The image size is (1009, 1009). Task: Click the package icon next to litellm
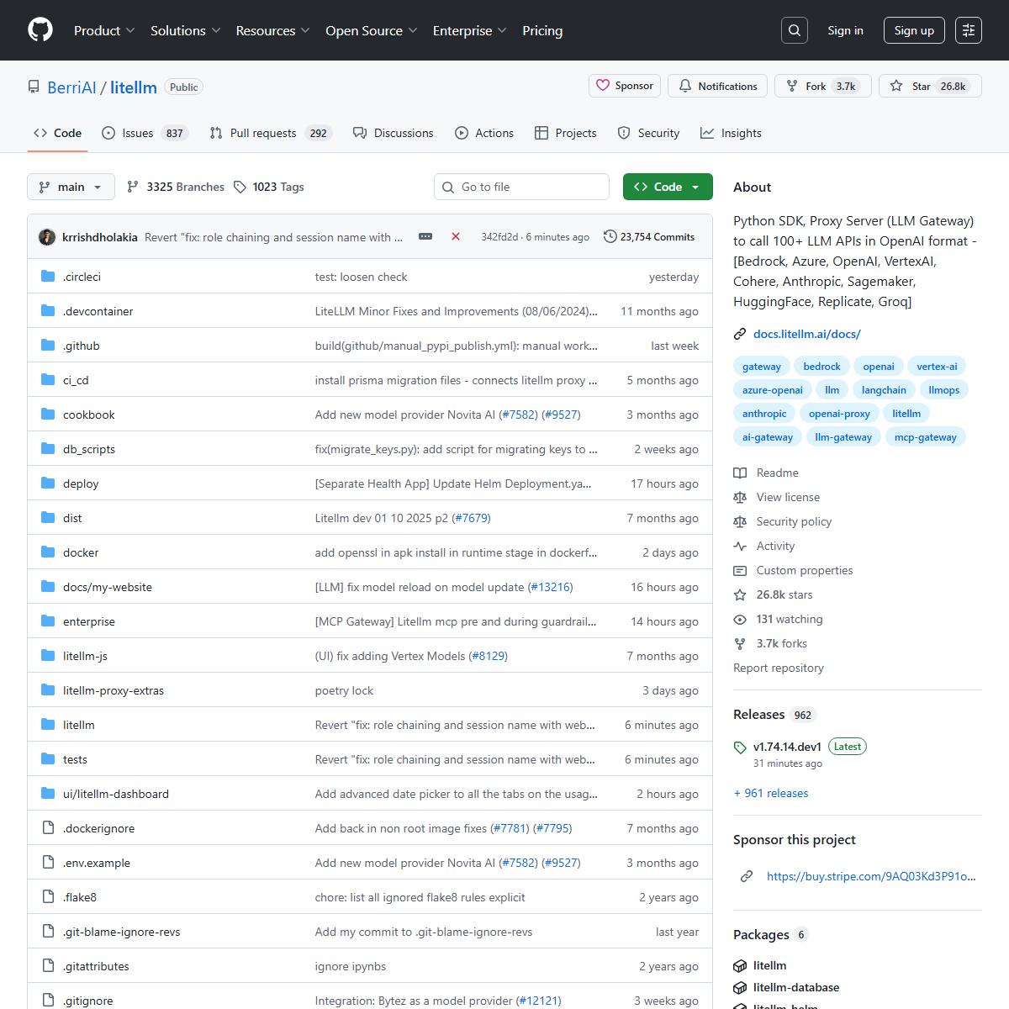coord(740,965)
